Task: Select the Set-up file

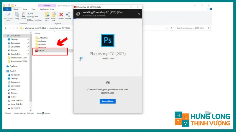Action: [x=41, y=51]
